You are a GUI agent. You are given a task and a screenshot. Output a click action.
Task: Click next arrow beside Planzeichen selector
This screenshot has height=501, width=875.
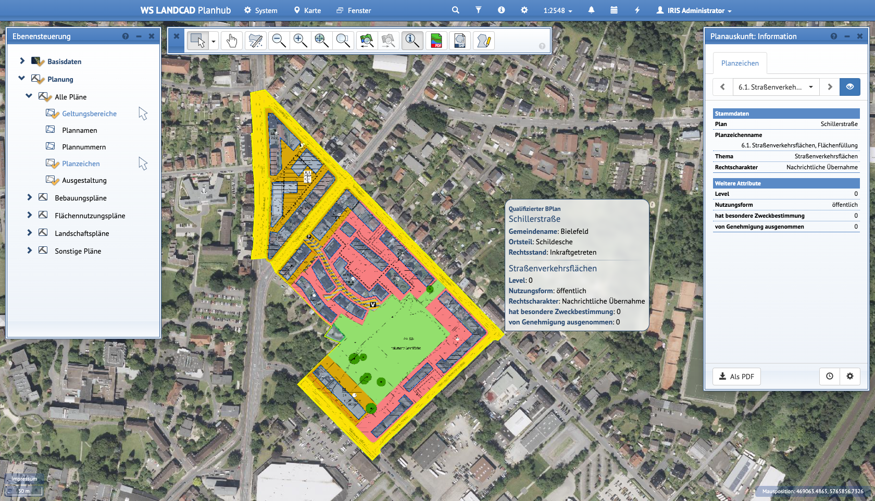tap(830, 87)
